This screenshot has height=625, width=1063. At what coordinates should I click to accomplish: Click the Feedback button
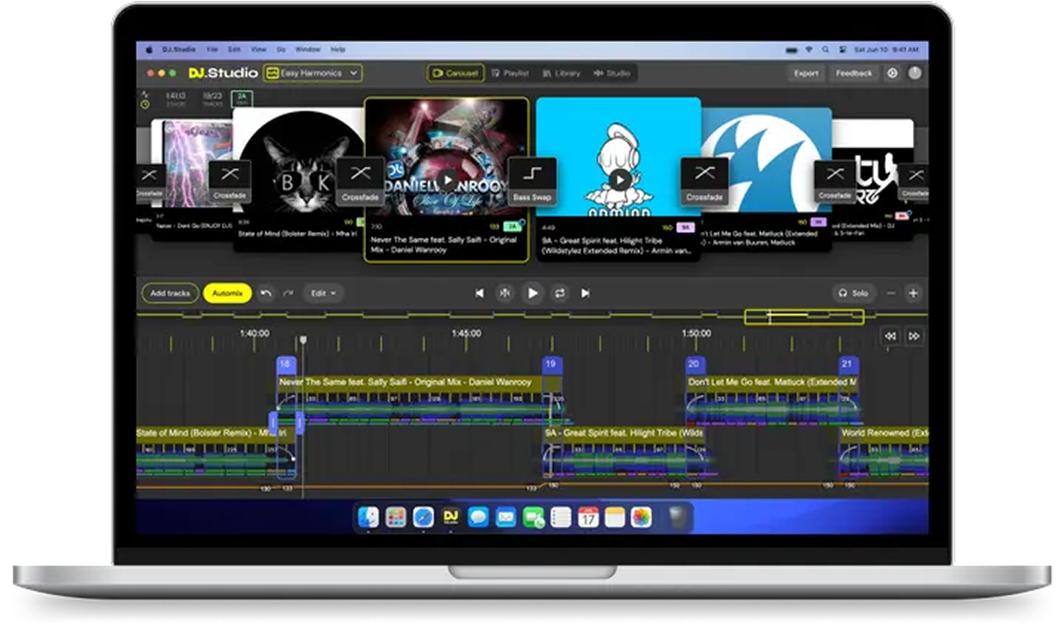(854, 73)
